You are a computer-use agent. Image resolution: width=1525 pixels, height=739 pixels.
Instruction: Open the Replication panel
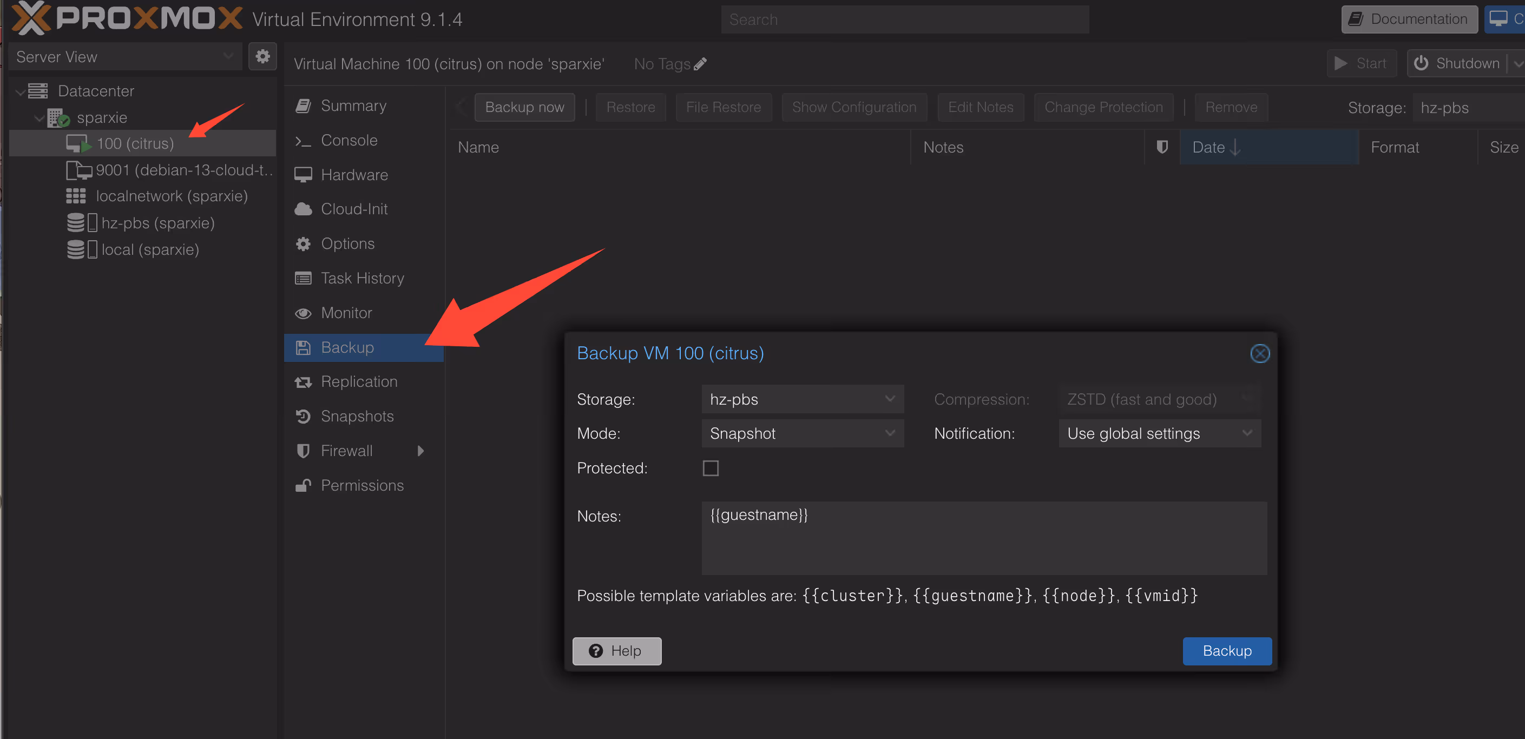[359, 381]
